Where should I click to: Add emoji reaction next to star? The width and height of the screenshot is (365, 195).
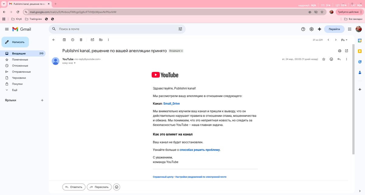pos(331,59)
